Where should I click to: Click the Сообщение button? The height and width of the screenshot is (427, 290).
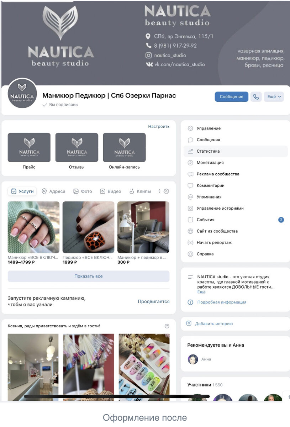coord(231,97)
